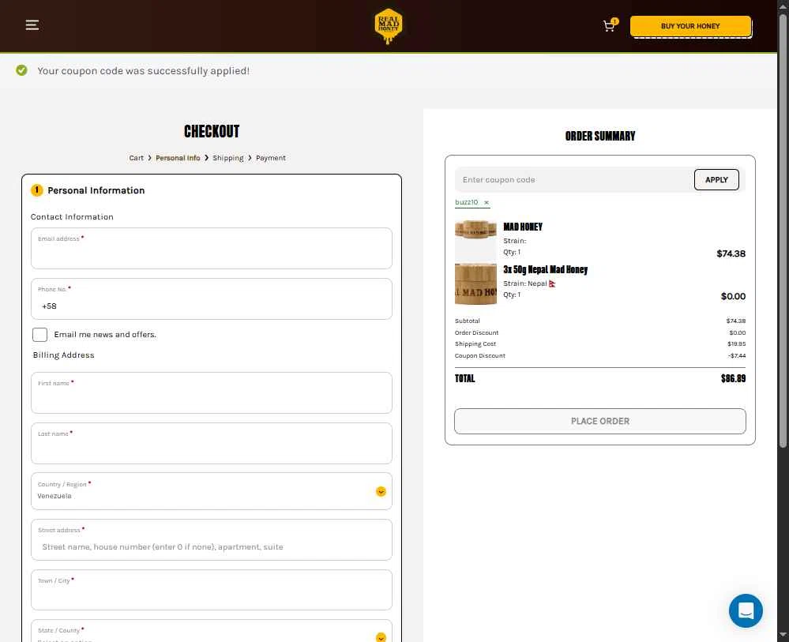Viewport: 789px width, 642px height.
Task: Click the 3x 50g Nepal Mad Honey thumbnail
Action: click(475, 283)
